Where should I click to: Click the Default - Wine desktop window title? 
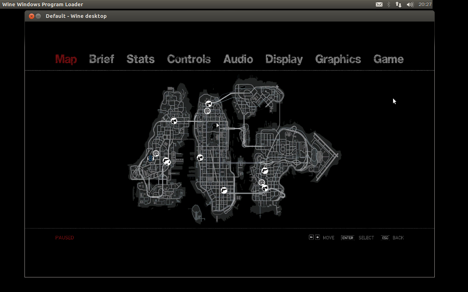pyautogui.click(x=76, y=16)
